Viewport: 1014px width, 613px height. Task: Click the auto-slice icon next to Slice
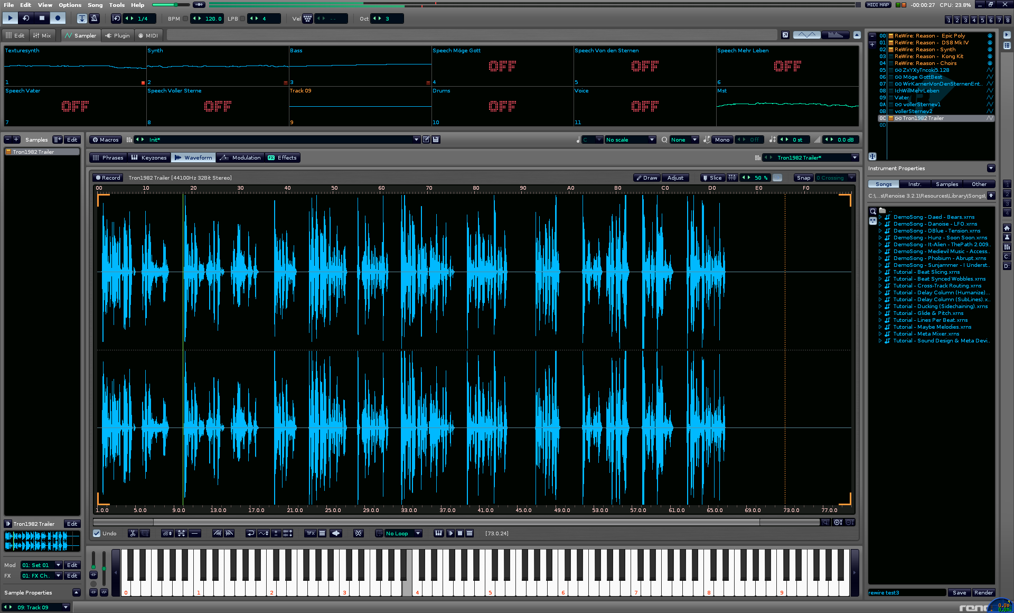[x=732, y=178]
